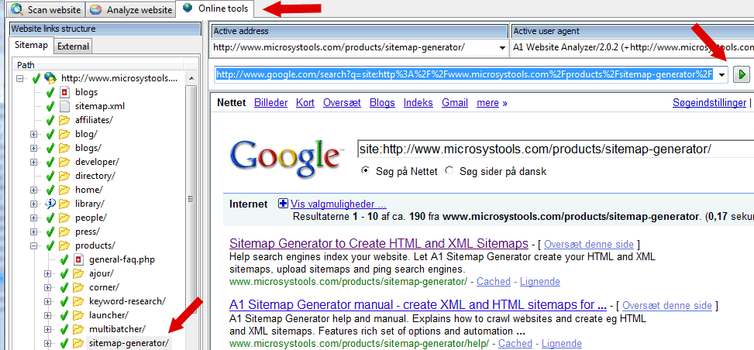Collapse the root microsystools.com tree node
The image size is (754, 350).
coord(19,77)
